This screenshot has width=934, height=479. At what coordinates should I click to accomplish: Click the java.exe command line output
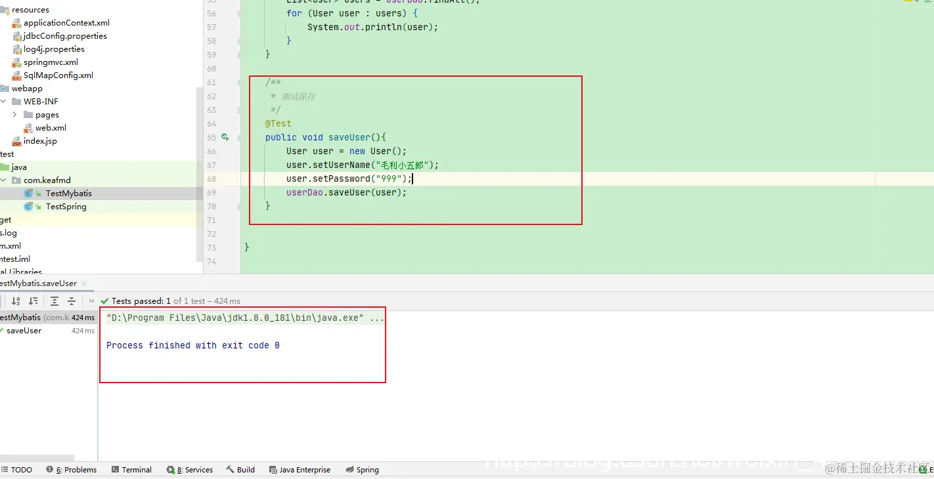click(245, 318)
